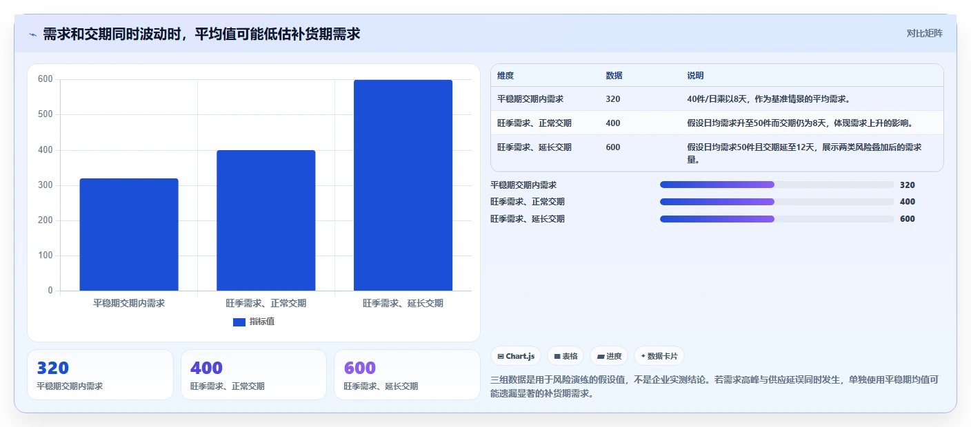The height and width of the screenshot is (427, 971).
Task: Click the 0 tick on the y-axis
Action: point(50,291)
